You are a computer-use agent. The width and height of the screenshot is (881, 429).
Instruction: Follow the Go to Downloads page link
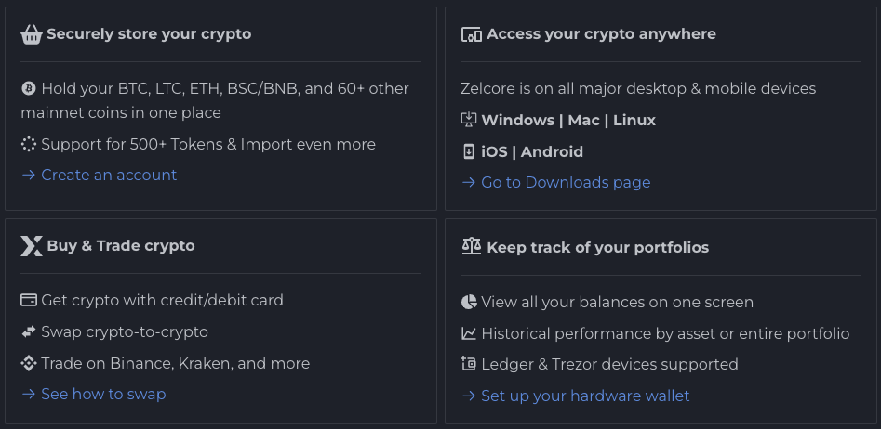(x=555, y=182)
